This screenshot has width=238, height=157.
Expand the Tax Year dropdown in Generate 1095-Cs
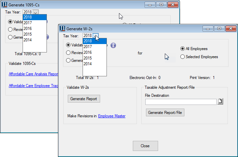point(36,12)
